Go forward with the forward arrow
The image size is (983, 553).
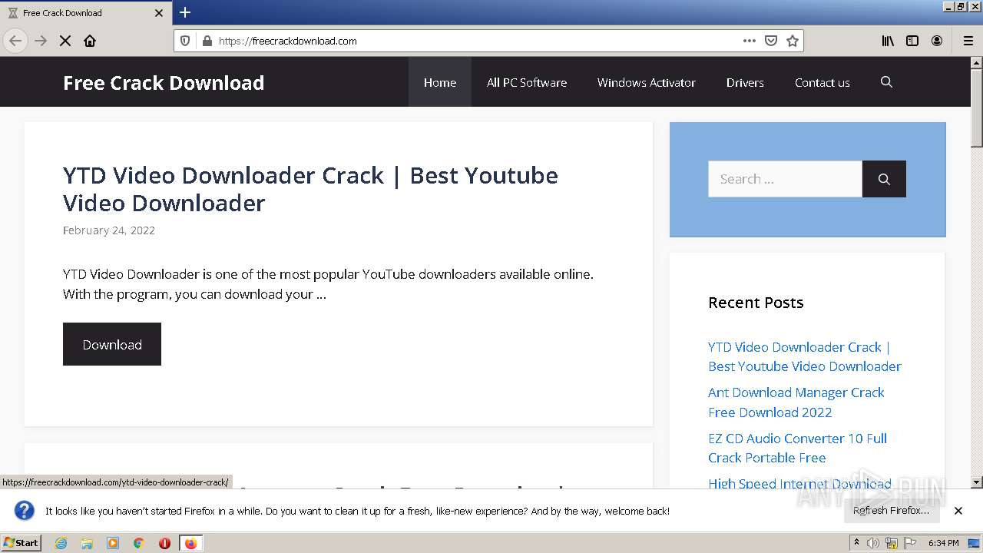[41, 41]
